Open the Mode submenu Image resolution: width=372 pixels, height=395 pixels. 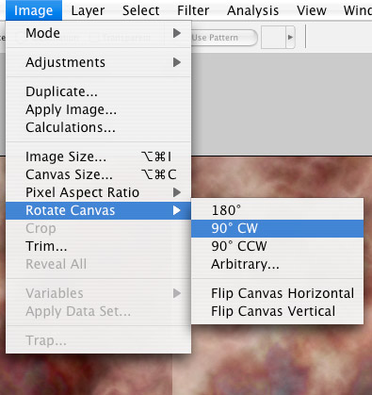click(x=98, y=33)
